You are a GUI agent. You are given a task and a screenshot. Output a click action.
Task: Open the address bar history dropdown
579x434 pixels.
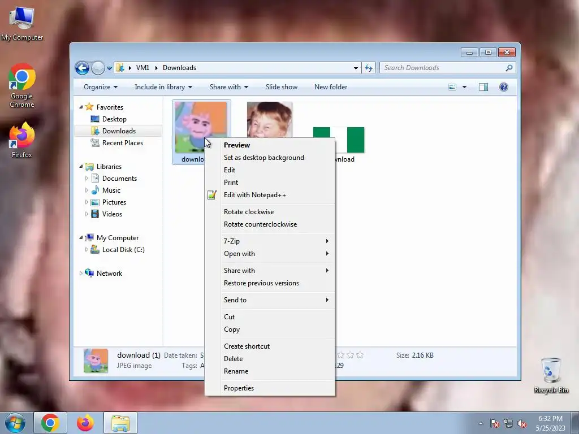point(356,68)
